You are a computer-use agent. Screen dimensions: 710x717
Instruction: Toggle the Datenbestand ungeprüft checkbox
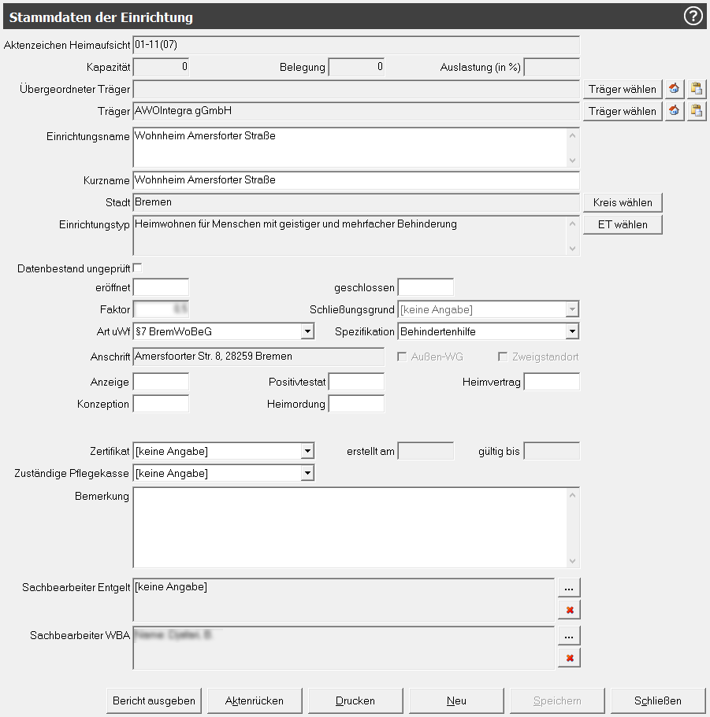click(x=138, y=268)
